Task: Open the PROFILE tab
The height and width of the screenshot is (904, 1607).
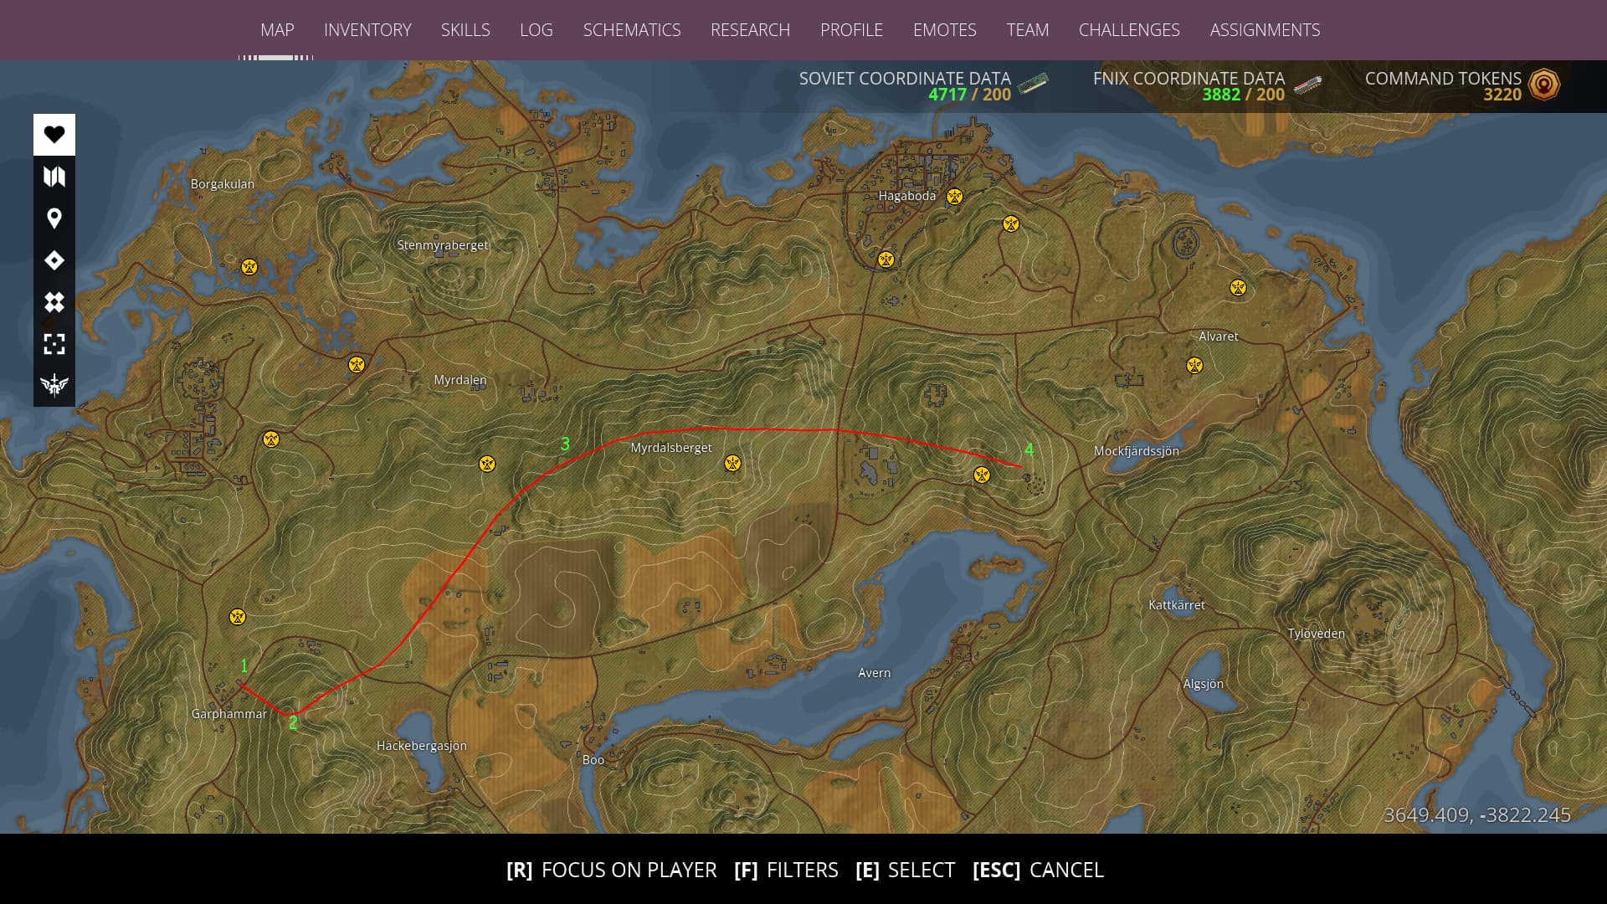Action: [851, 30]
